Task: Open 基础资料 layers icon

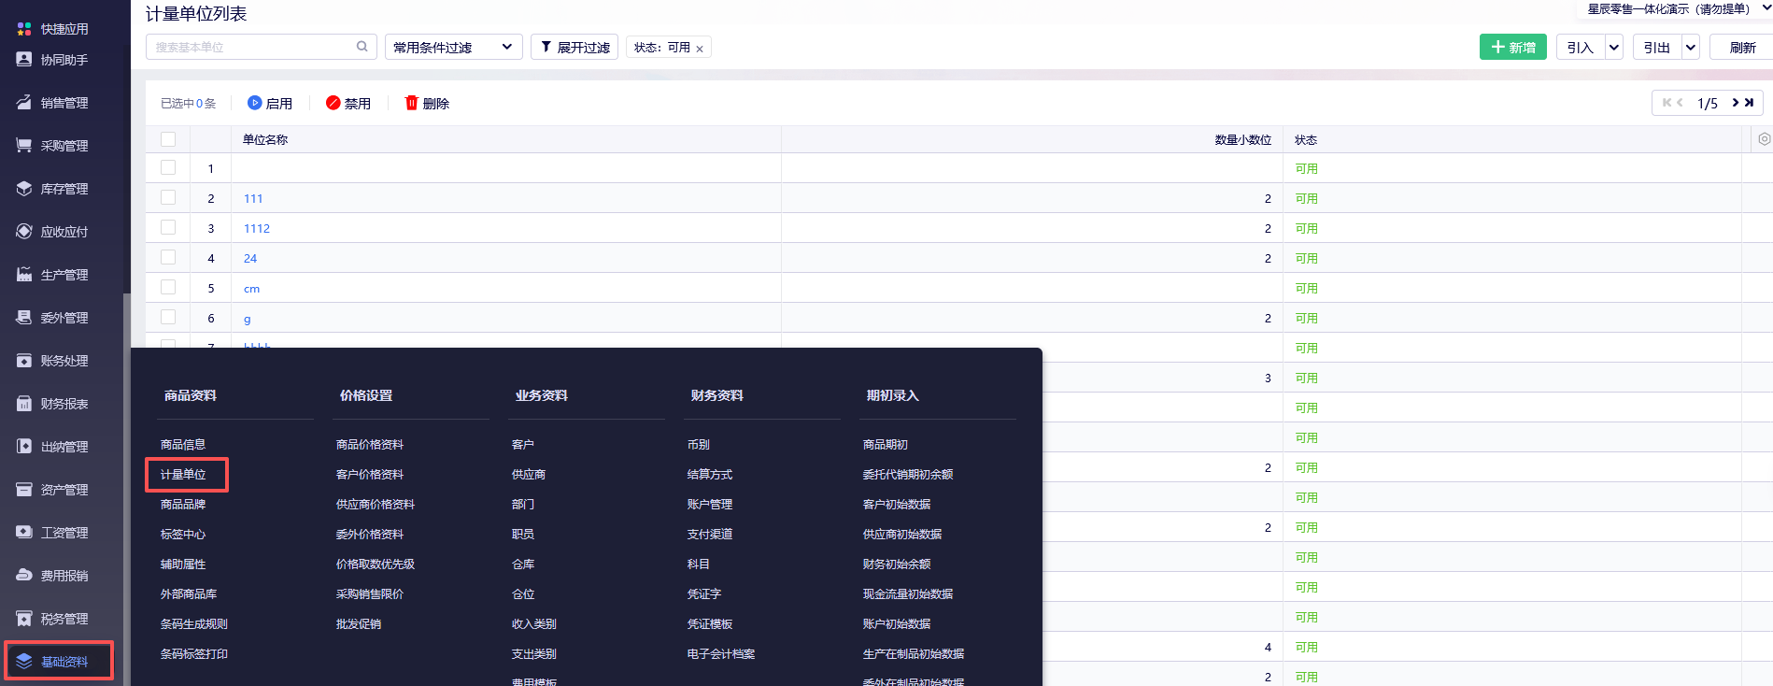Action: click(x=24, y=661)
